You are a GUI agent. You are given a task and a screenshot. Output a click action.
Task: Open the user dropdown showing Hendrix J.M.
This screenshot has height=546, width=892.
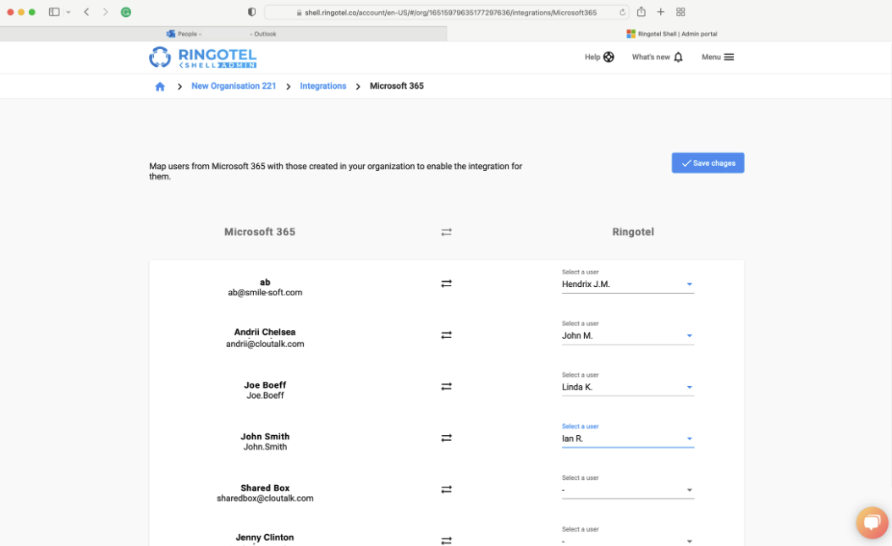(627, 284)
